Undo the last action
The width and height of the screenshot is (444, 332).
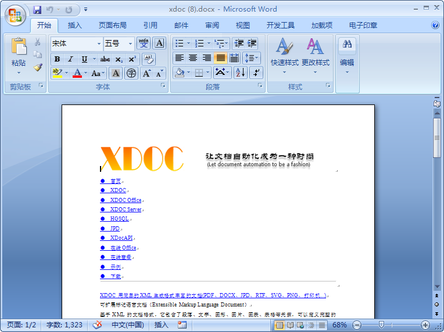[x=50, y=10]
